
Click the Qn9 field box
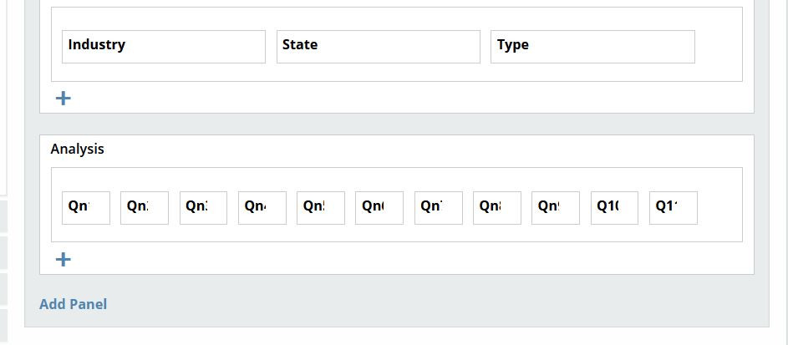coord(556,208)
